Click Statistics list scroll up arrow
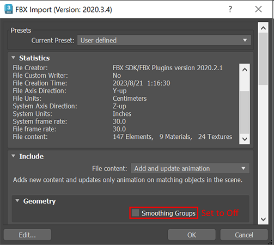 (245, 70)
